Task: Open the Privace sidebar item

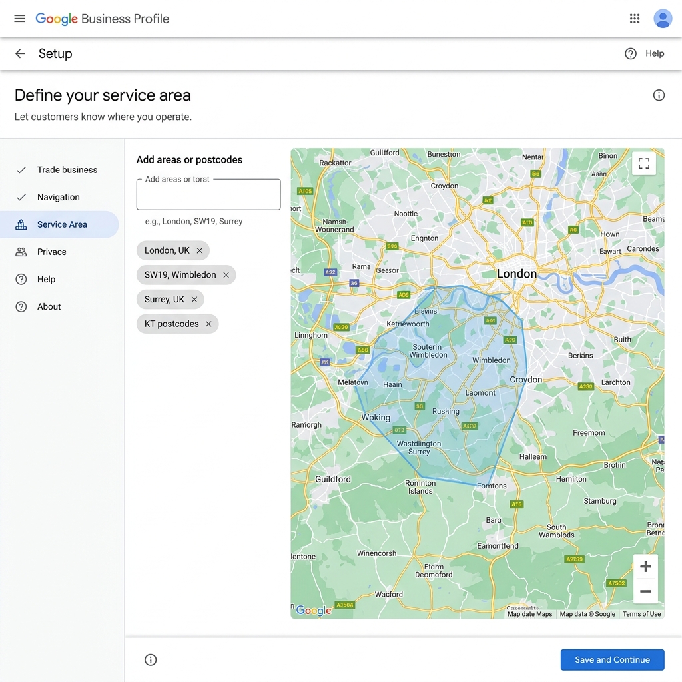Action: pos(59,252)
